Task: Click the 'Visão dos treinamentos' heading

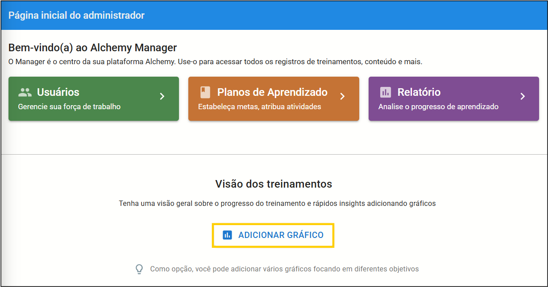Action: pyautogui.click(x=274, y=184)
